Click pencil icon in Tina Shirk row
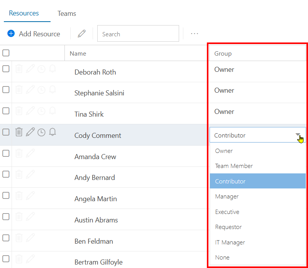This screenshot has width=308, height=268. pyautogui.click(x=30, y=110)
